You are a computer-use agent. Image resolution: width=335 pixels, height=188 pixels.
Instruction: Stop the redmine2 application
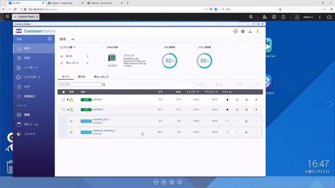click(227, 110)
